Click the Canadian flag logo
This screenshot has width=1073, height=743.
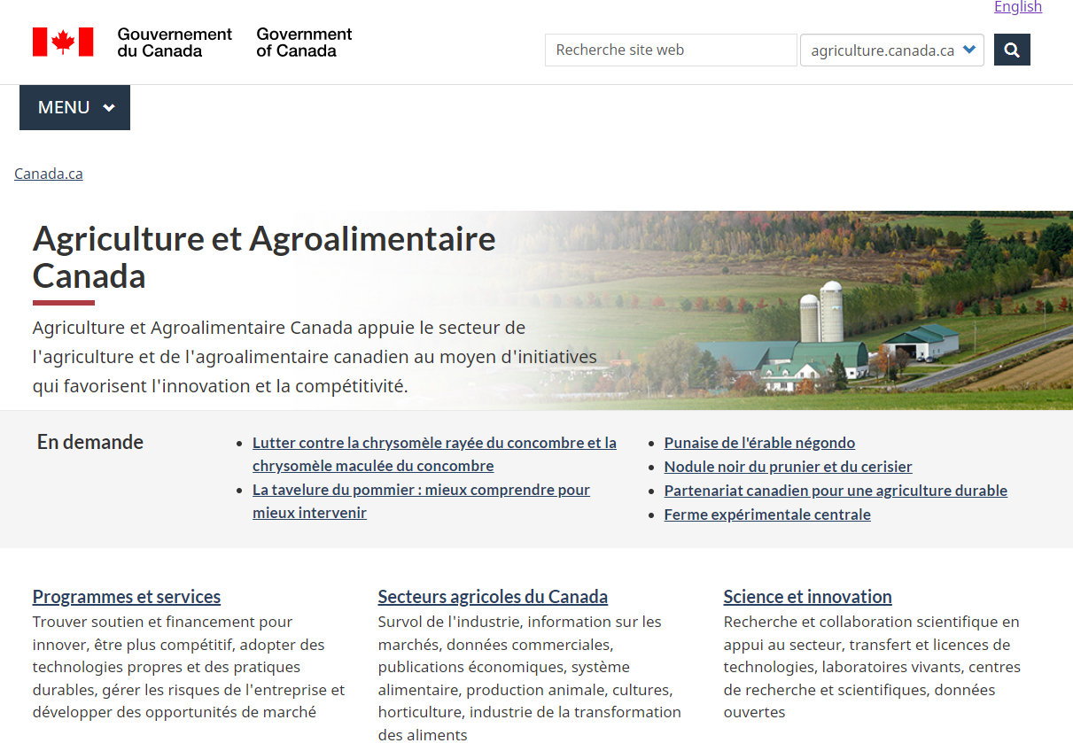tap(63, 42)
